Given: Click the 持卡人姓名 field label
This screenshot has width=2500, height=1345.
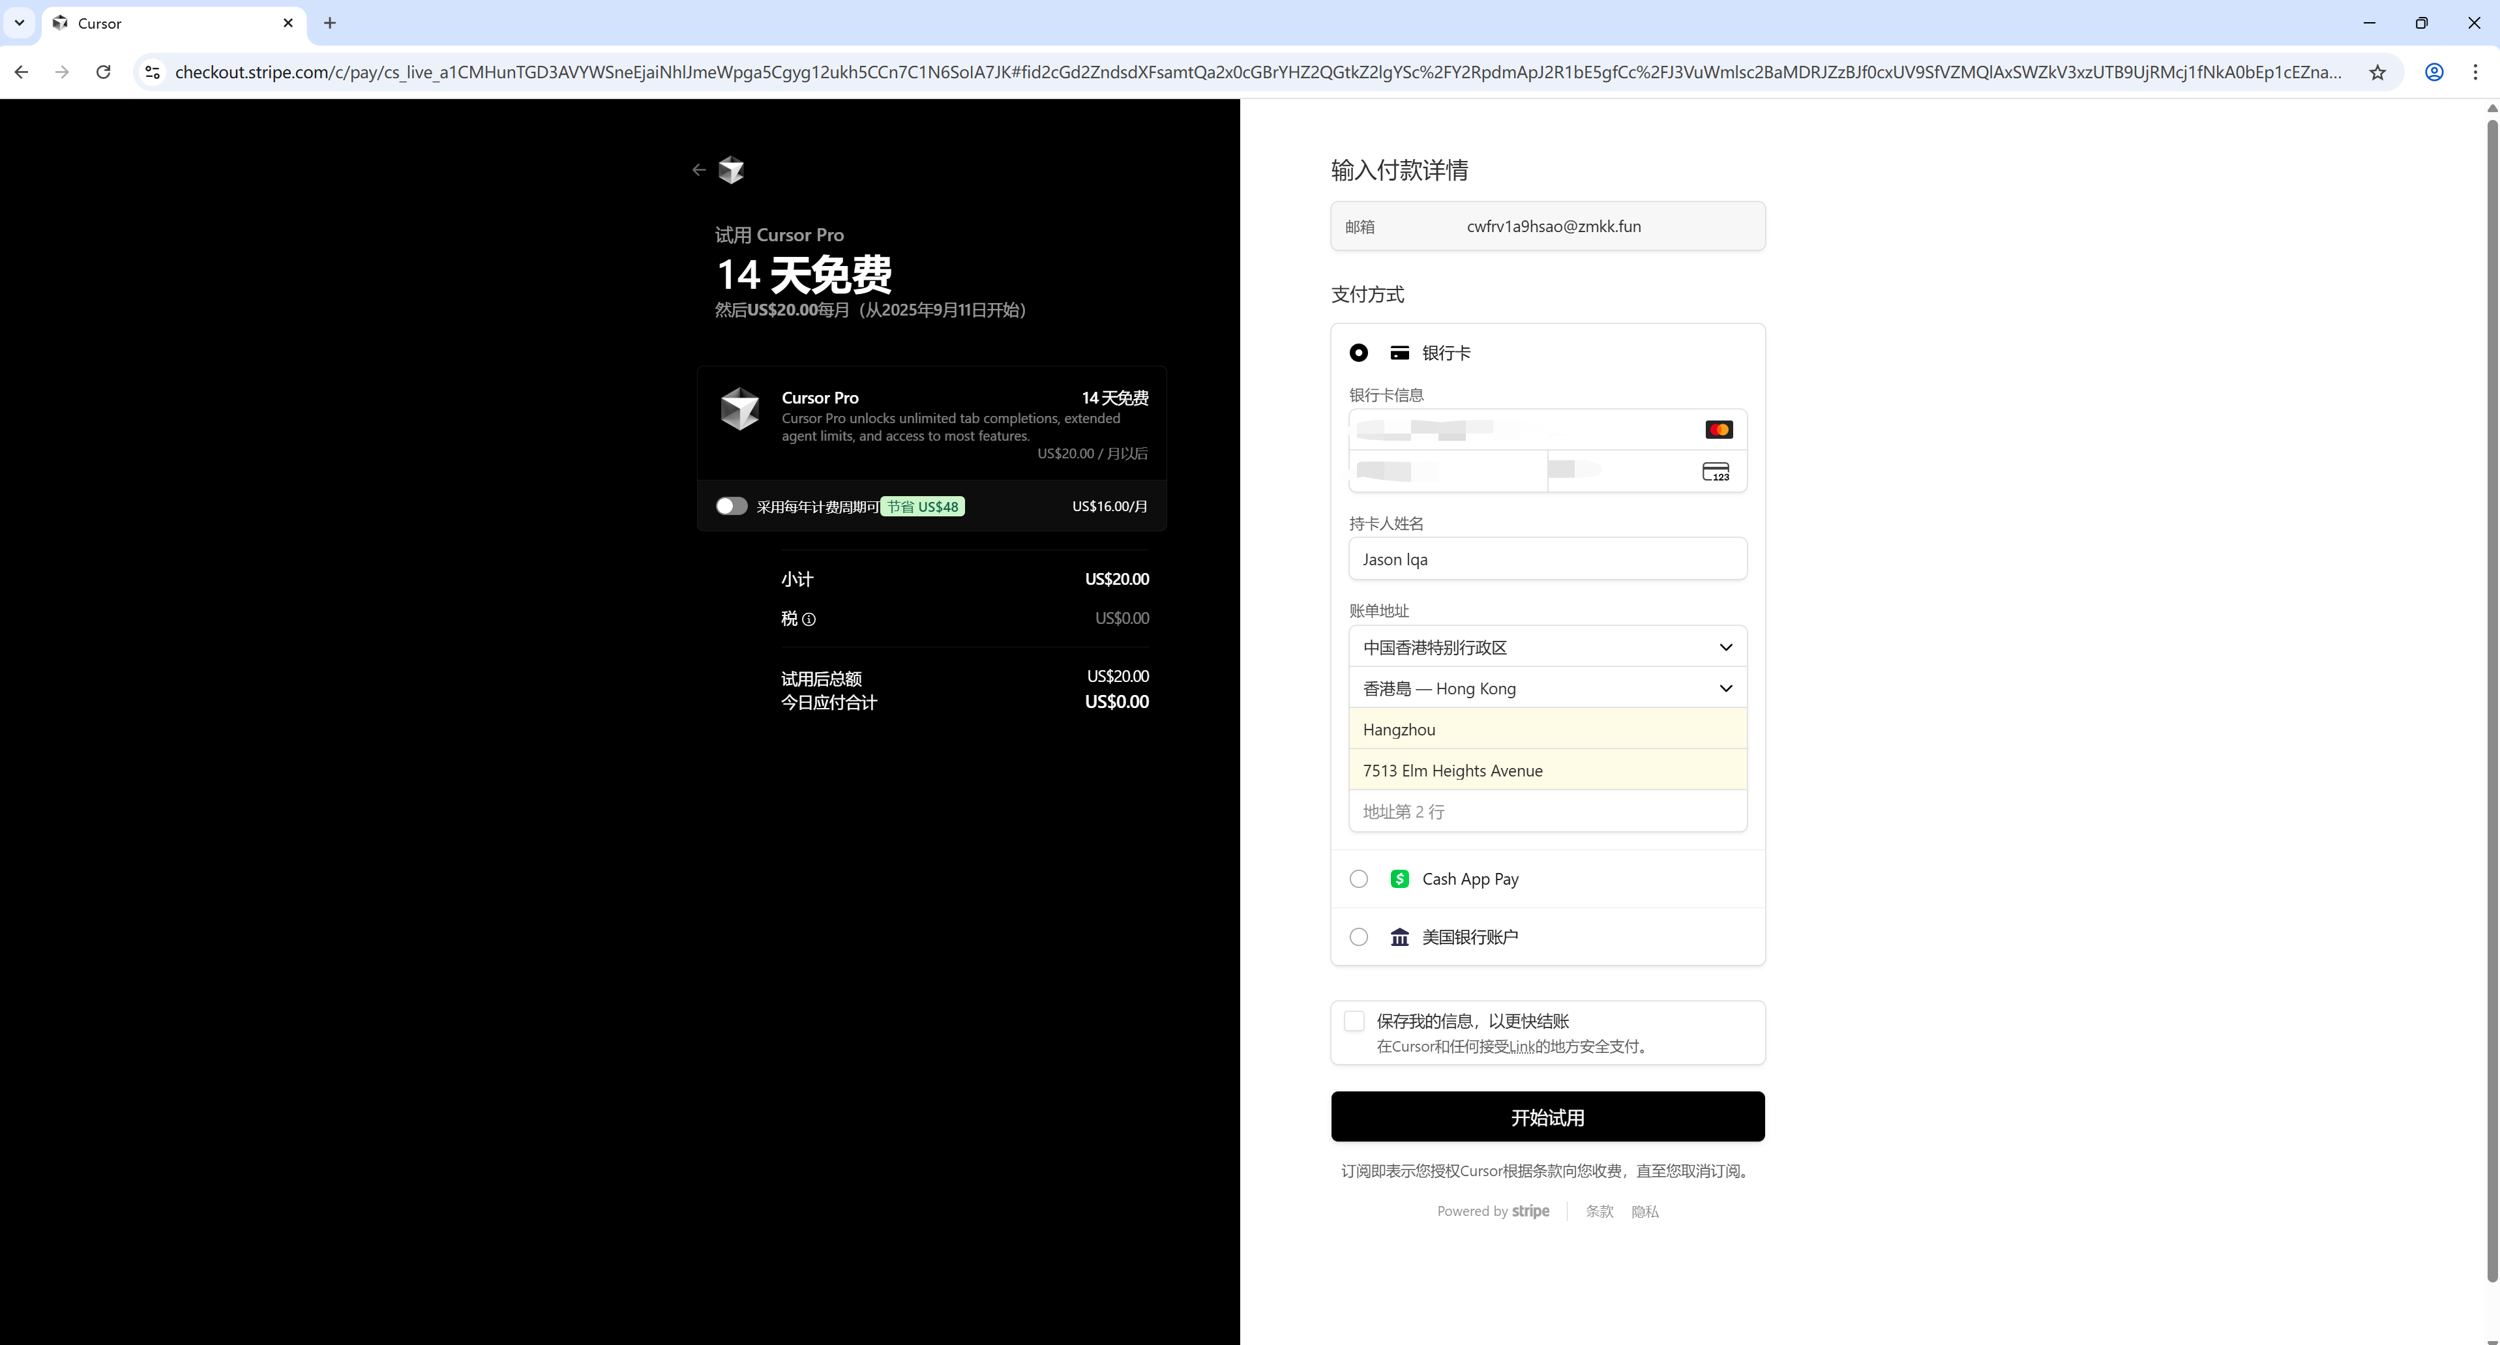Looking at the screenshot, I should 1386,524.
